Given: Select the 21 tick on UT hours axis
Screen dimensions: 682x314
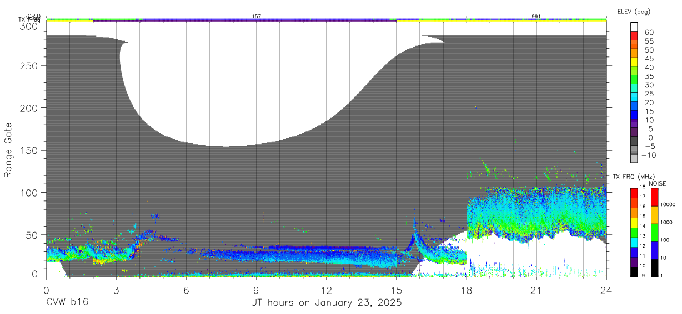Looking at the screenshot, I should tap(536, 290).
